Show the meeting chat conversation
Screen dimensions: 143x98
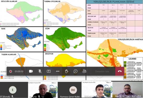tap(76, 71)
